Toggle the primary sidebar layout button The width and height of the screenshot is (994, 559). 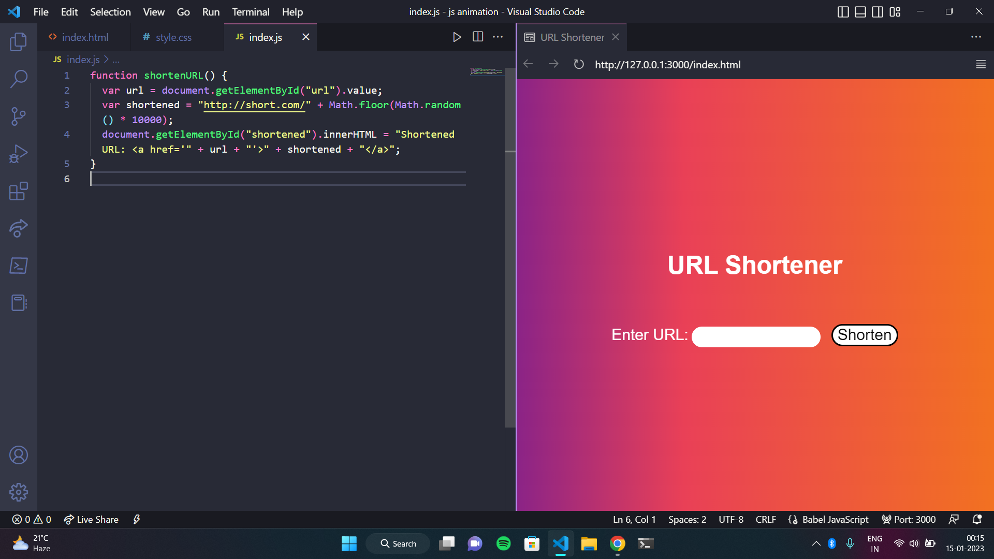click(x=843, y=12)
